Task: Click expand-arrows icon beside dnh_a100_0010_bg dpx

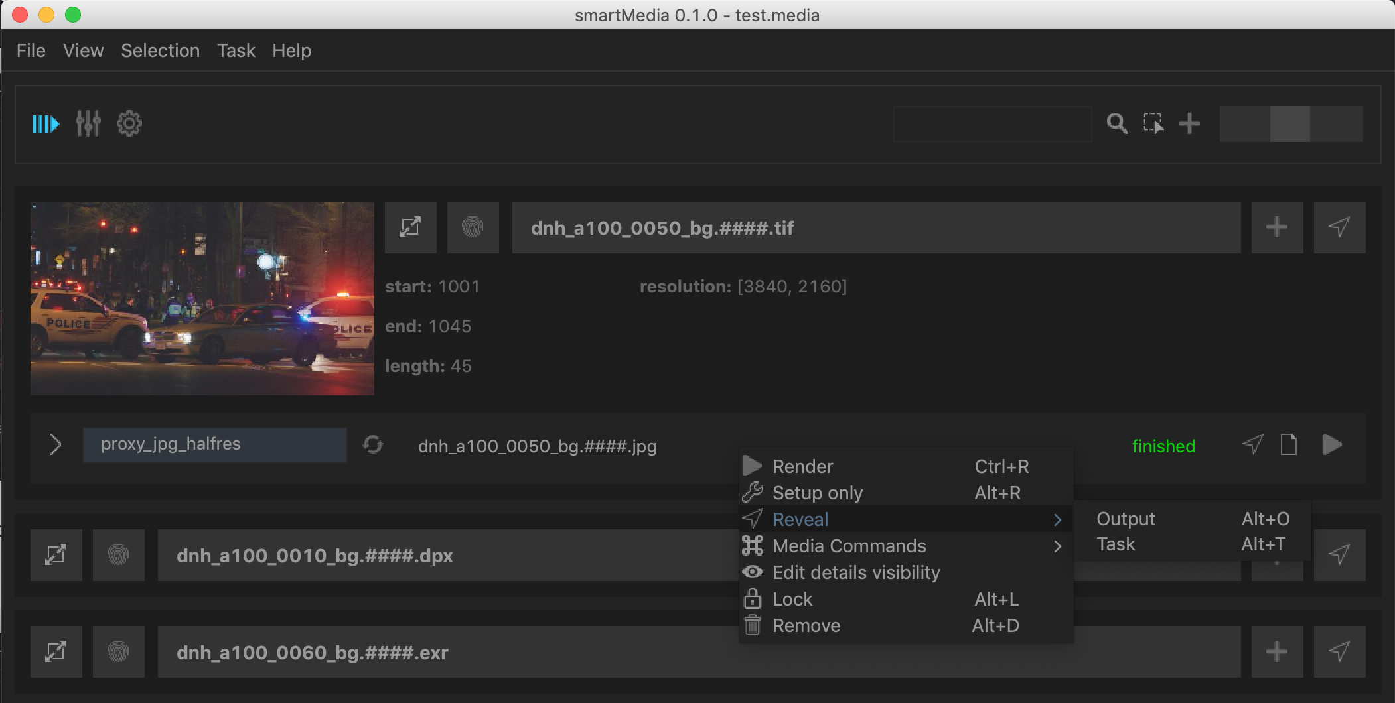Action: (x=56, y=555)
